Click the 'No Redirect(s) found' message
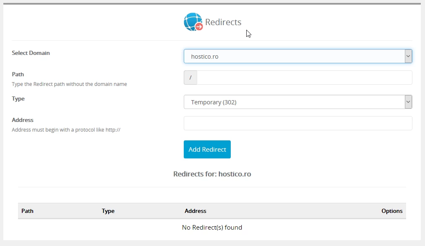425x246 pixels. (211, 227)
